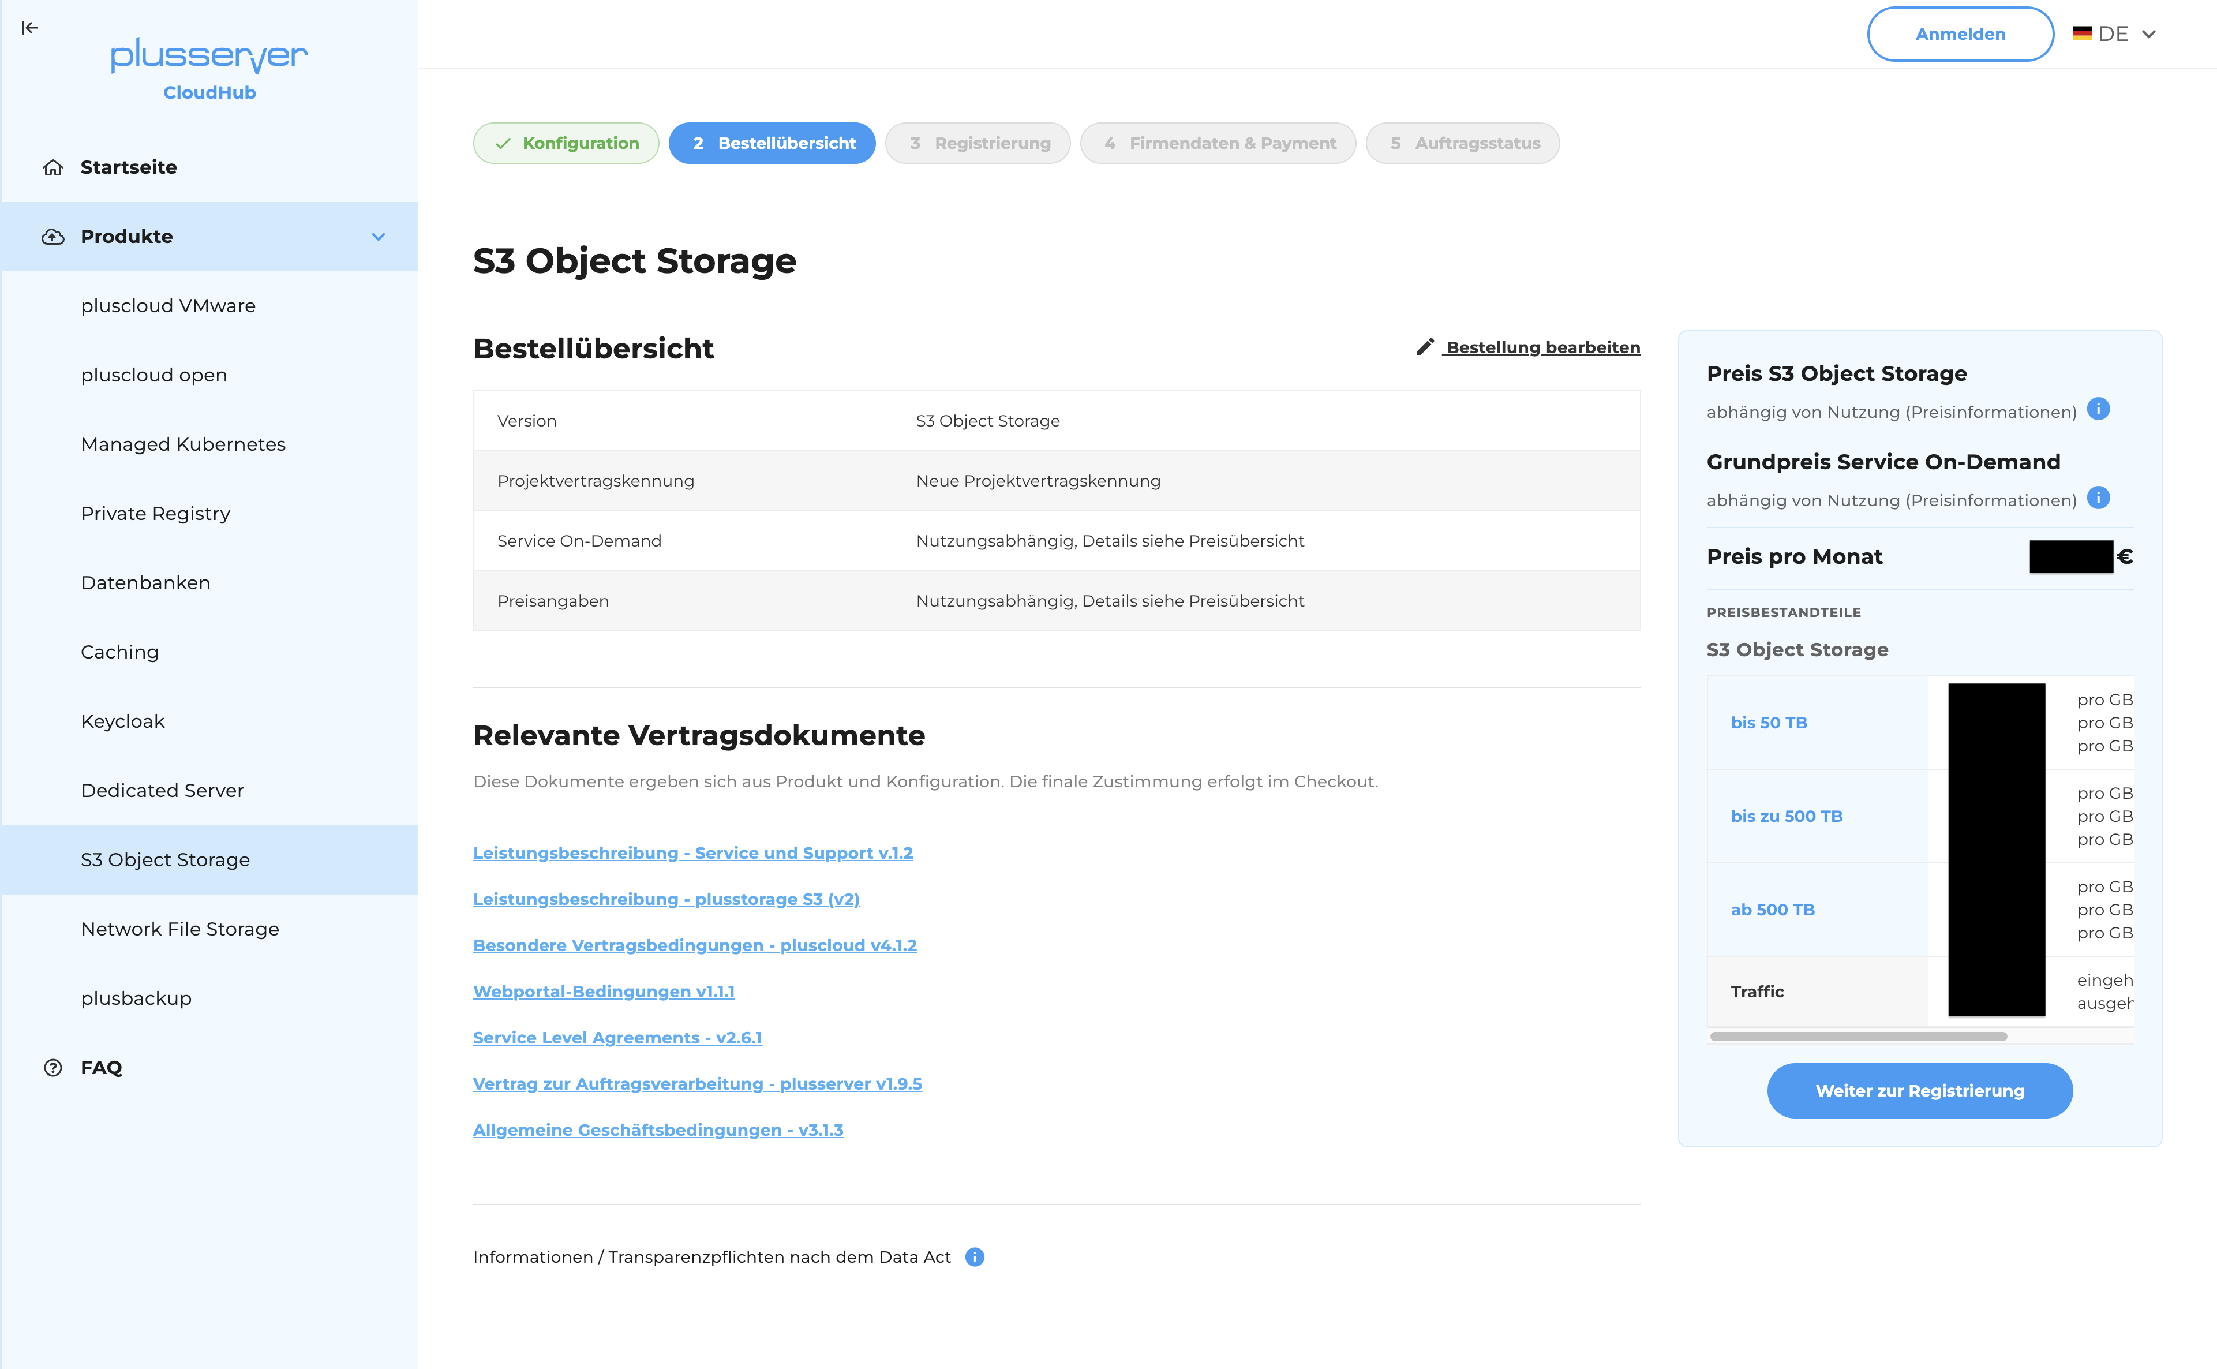Open the DE language dropdown

tap(2115, 35)
